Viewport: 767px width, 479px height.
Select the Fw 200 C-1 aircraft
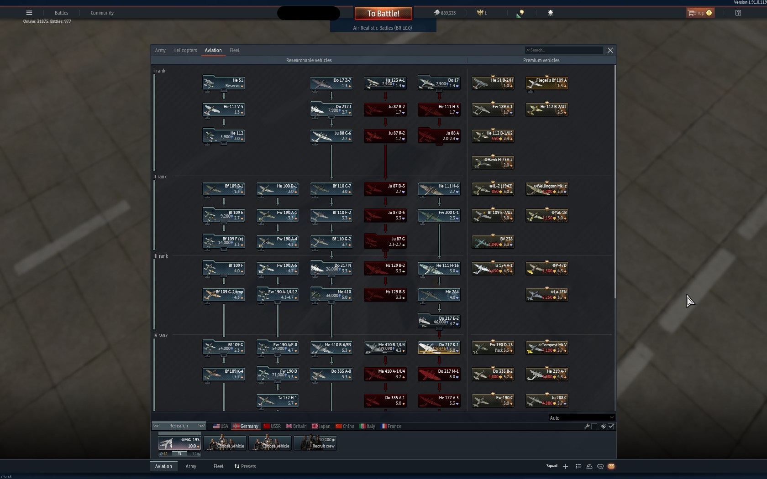[439, 215]
